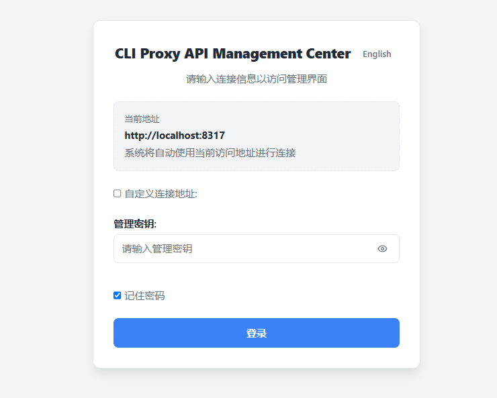Uncheck the 记住密码 checkbox
Screen dimensions: 497x398
click(x=118, y=295)
